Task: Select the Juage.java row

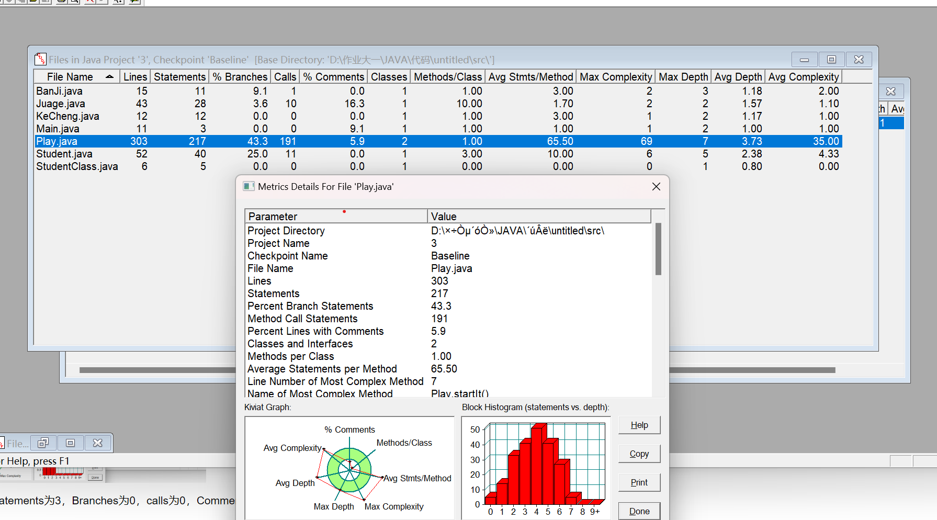Action: [61, 104]
